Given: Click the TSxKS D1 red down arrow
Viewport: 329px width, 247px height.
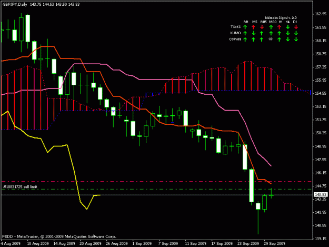Looking at the screenshot, I should click(x=296, y=27).
